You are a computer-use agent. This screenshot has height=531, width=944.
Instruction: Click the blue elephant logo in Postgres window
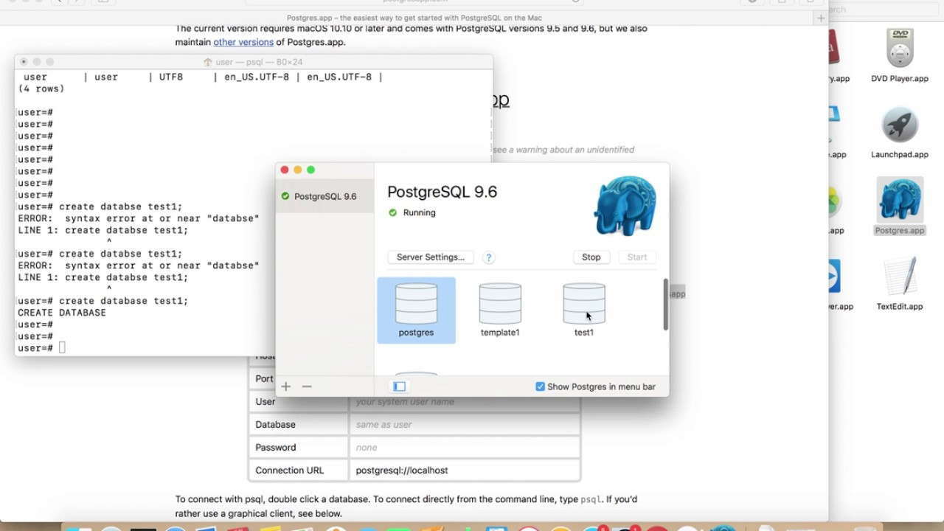coord(625,206)
